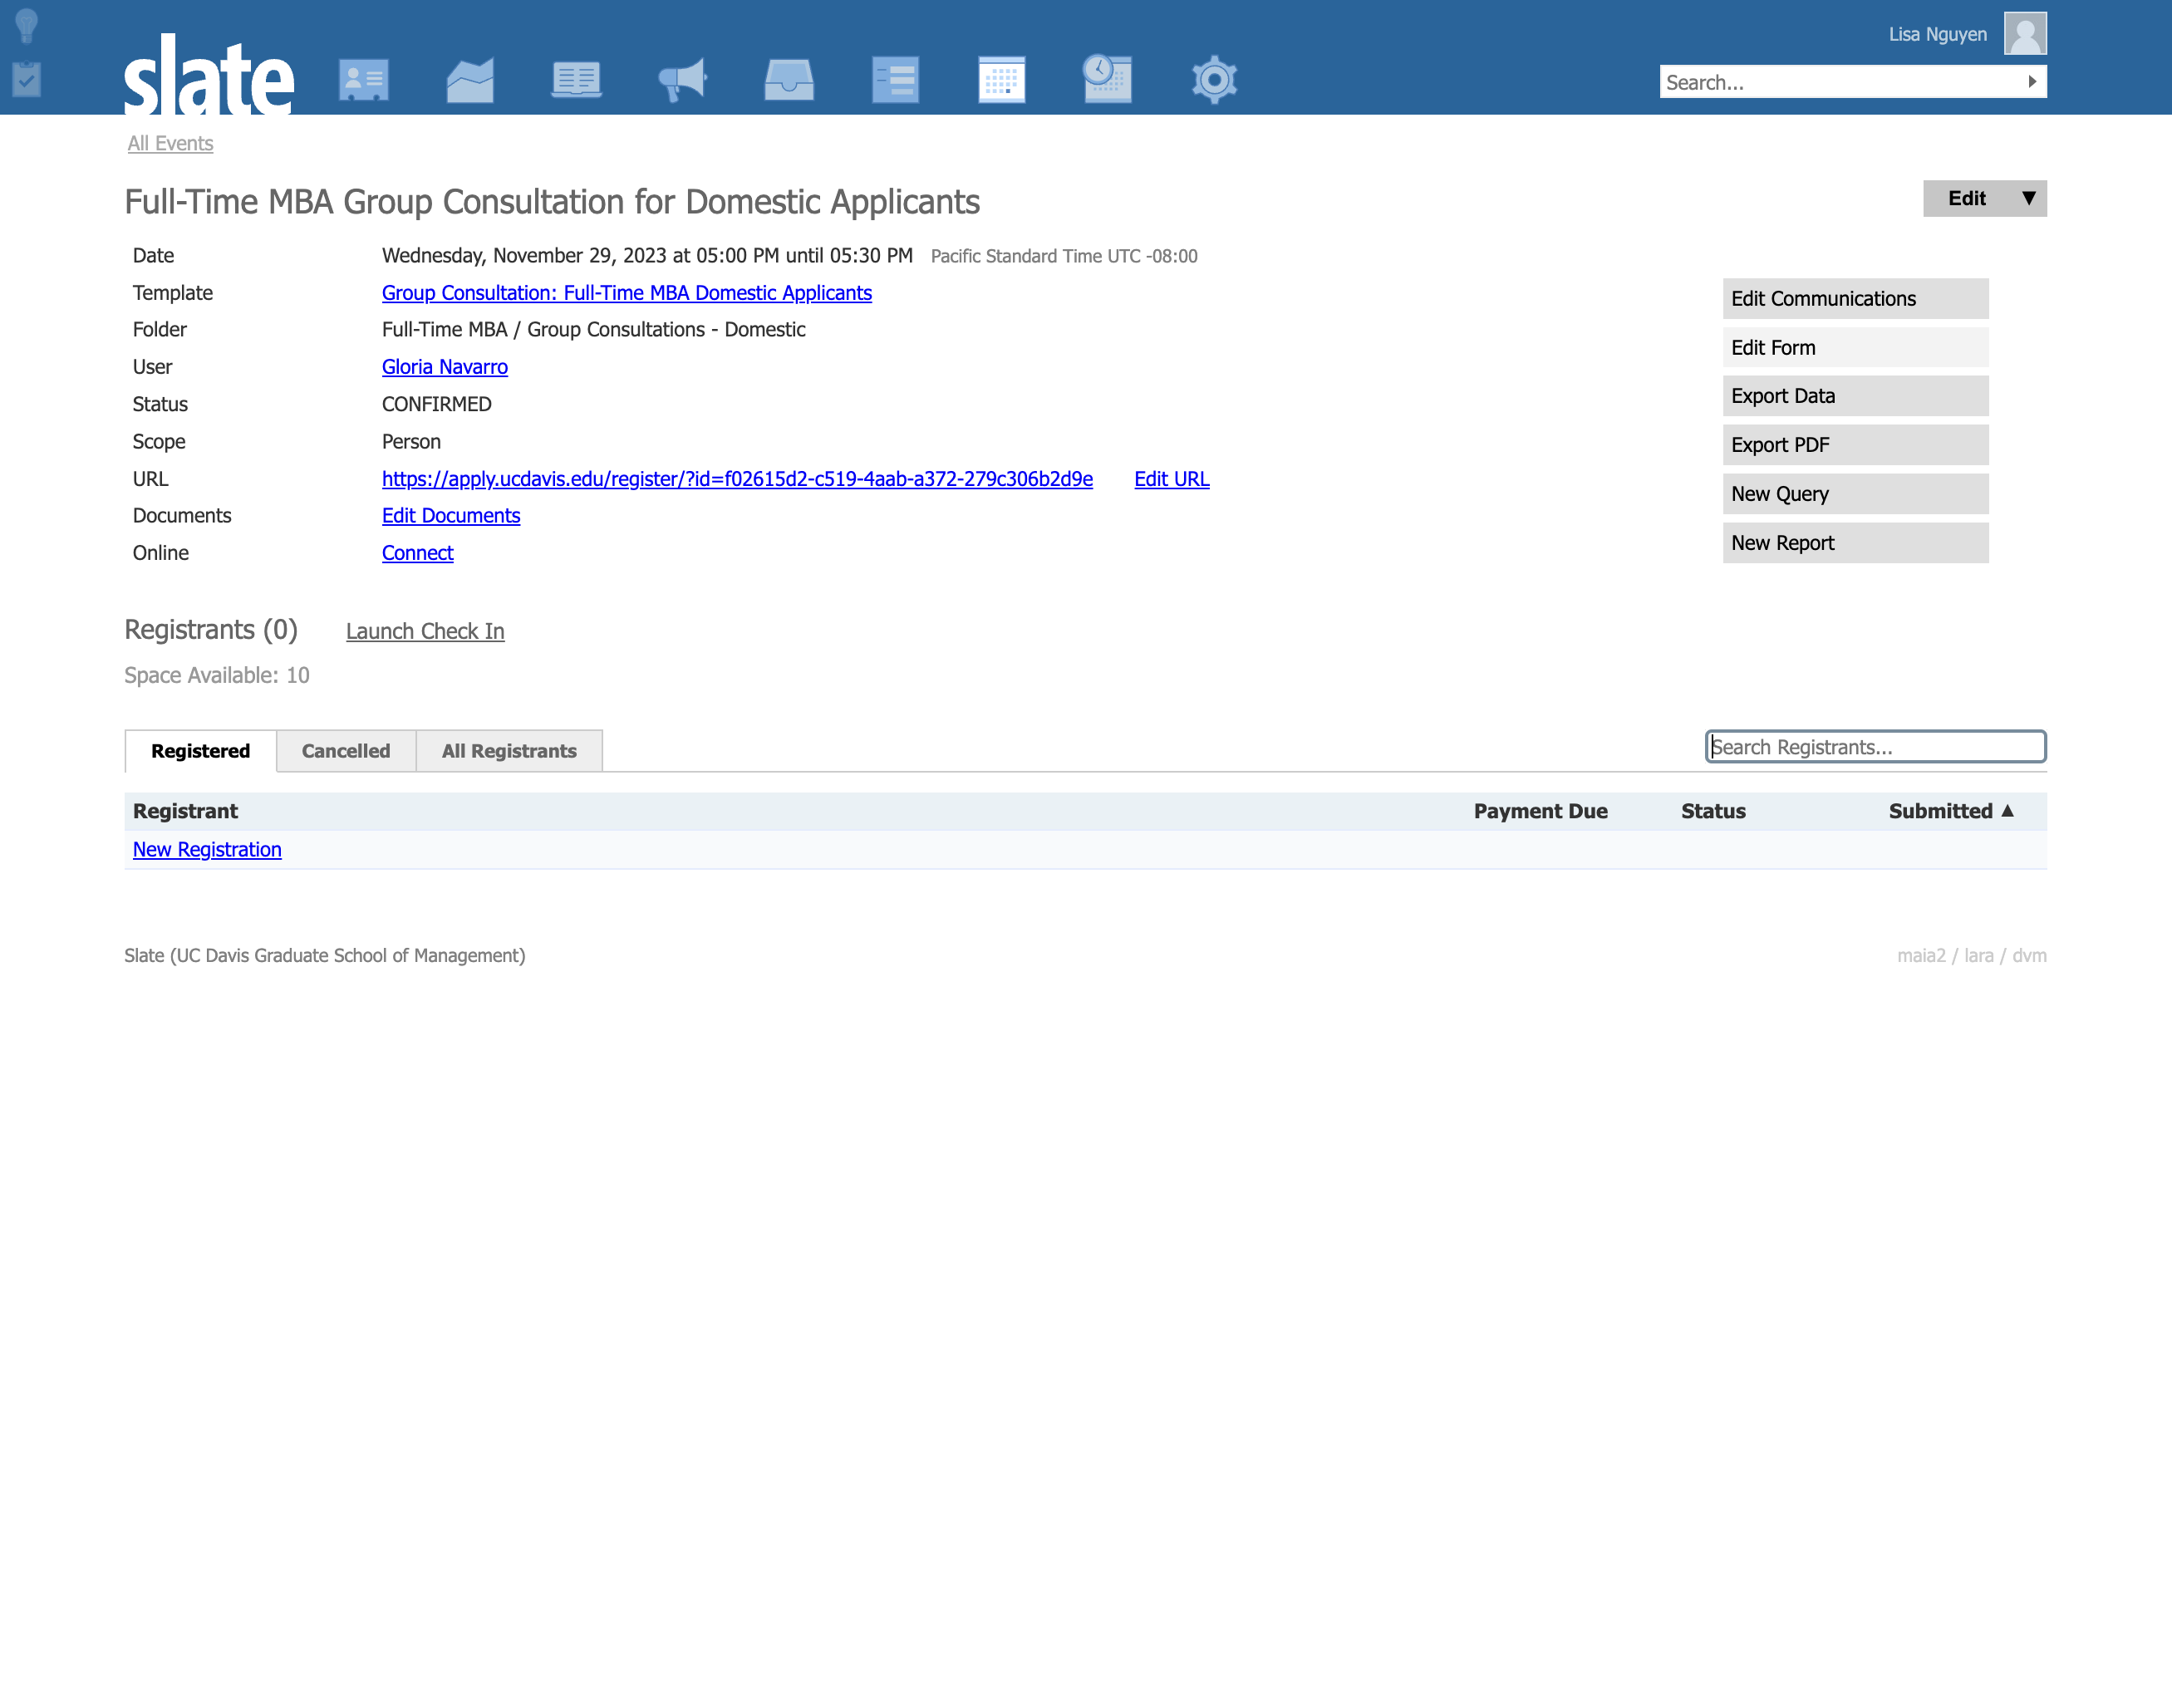The width and height of the screenshot is (2172, 1708).
Task: Open the Group Consultation template link
Action: (627, 293)
